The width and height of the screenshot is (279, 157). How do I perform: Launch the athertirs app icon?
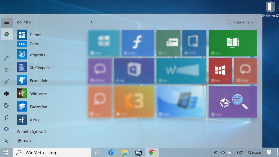22,54
